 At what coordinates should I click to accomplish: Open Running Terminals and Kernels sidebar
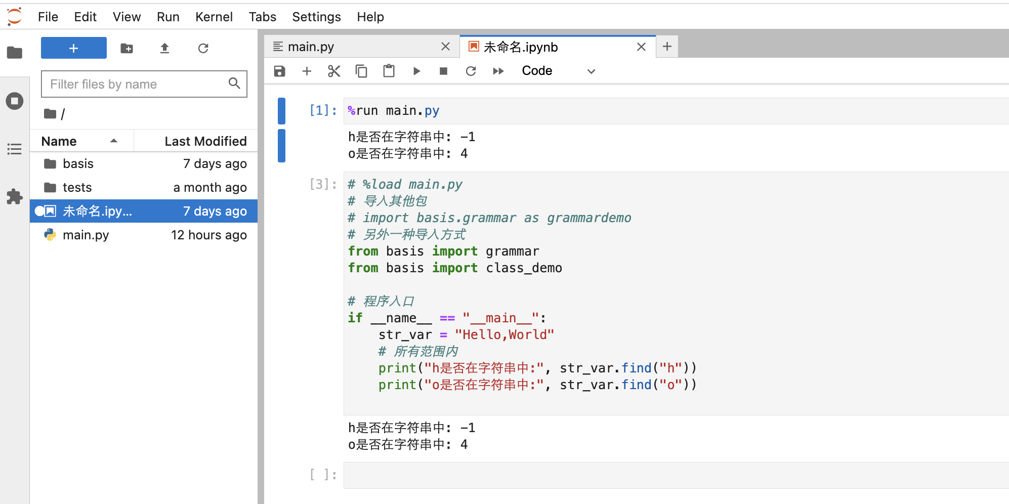(x=15, y=101)
